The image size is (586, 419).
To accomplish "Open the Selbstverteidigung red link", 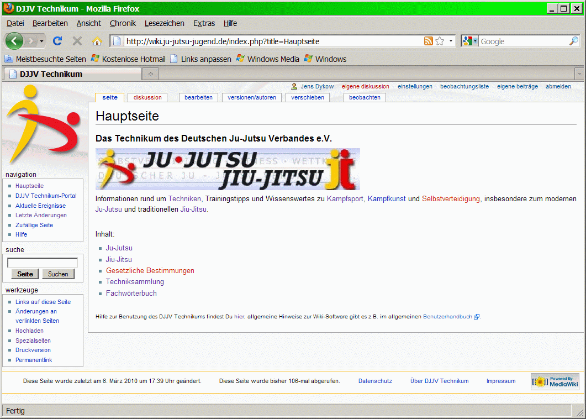I will click(x=451, y=198).
